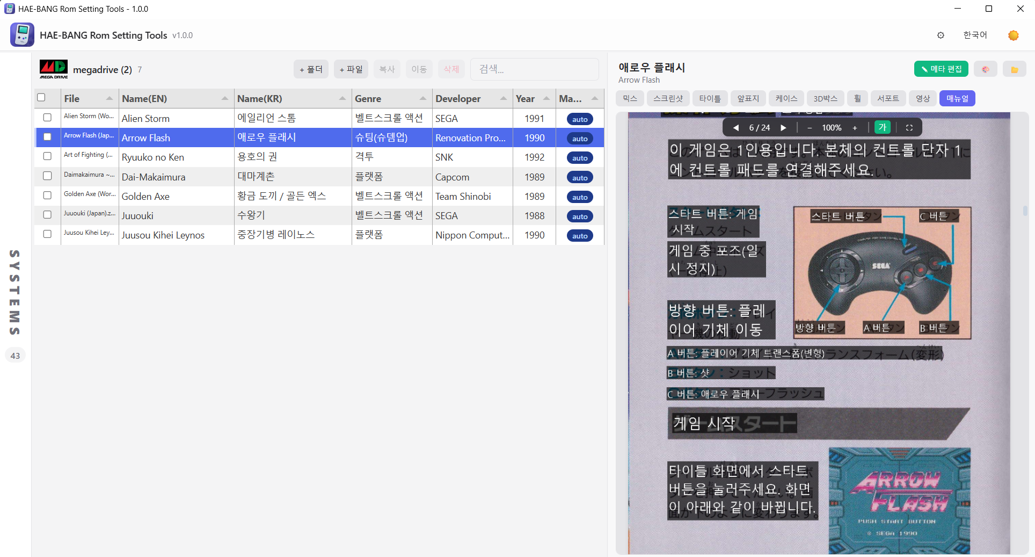This screenshot has width=1035, height=557.
Task: Switch to the 믹스 media tab
Action: pos(630,98)
